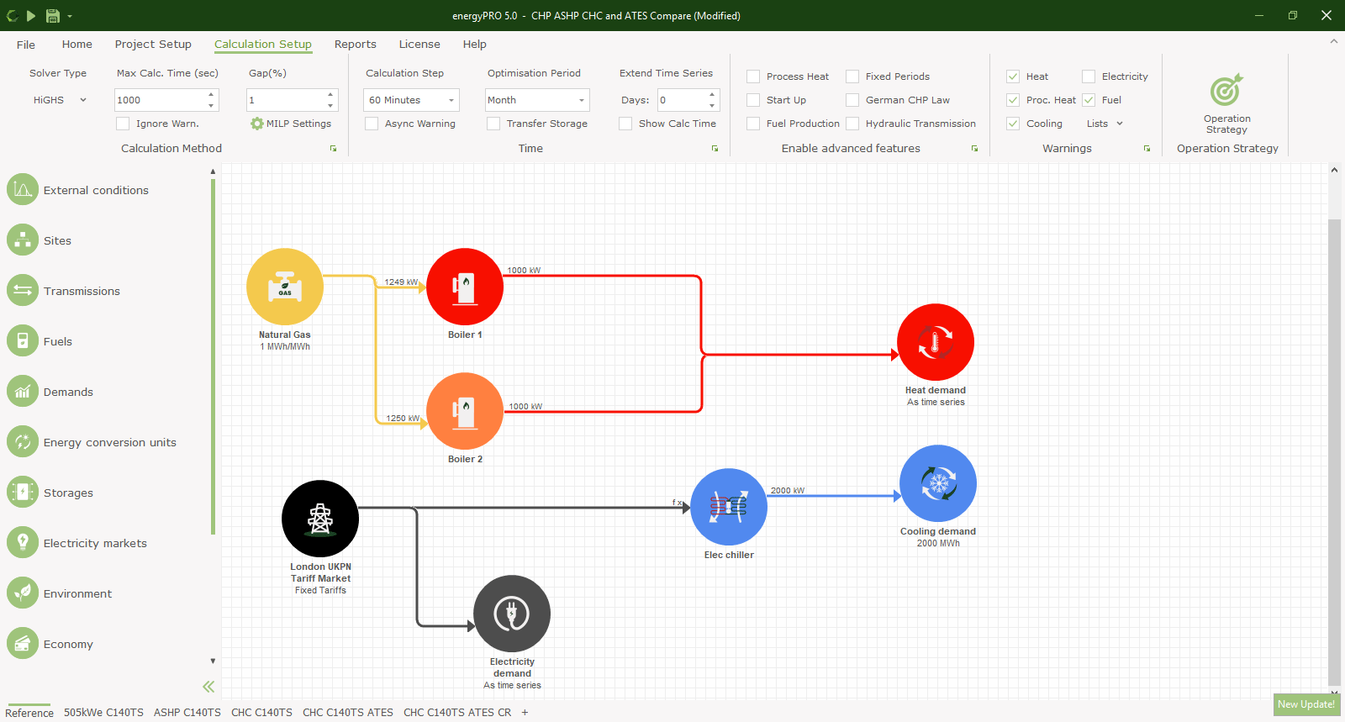The height and width of the screenshot is (722, 1345).
Task: Open the Project Setup ribbon tab
Action: point(153,45)
